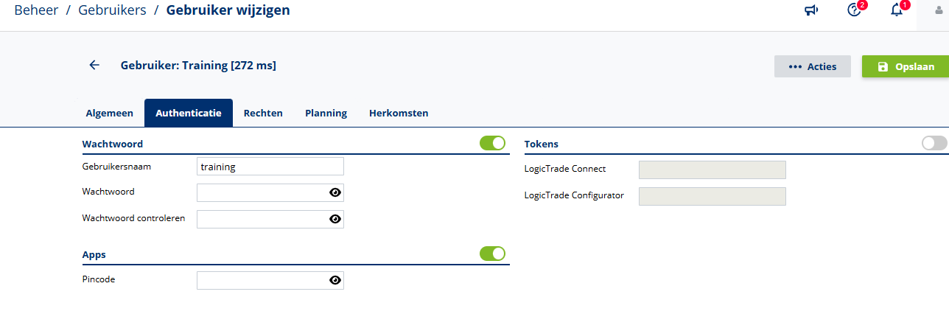
Task: Show the Wachtwoord field using eye icon
Action: tap(335, 192)
